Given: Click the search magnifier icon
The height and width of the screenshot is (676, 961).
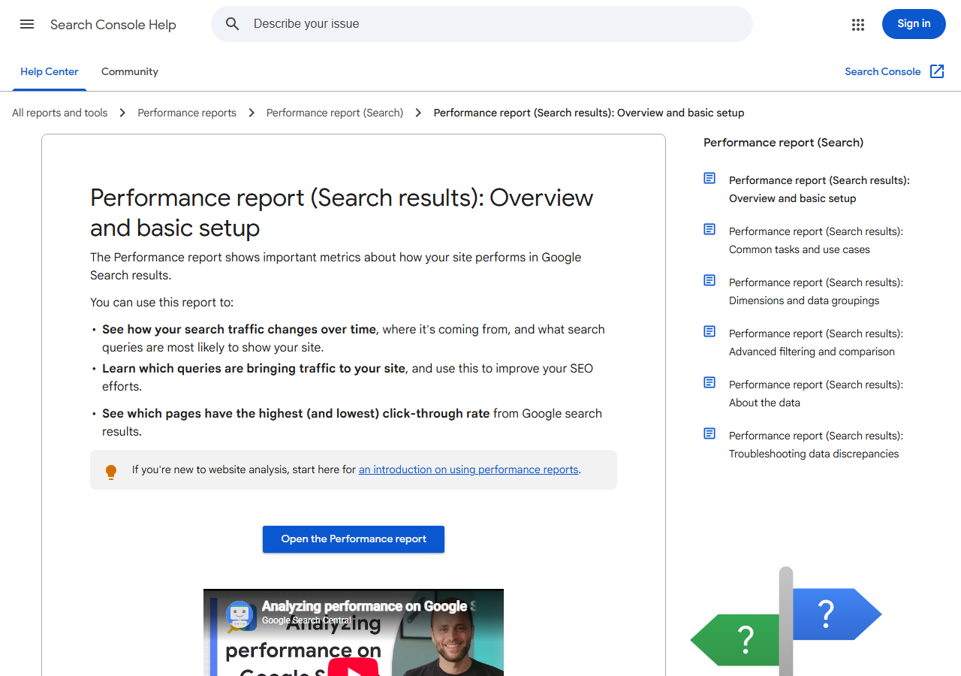Looking at the screenshot, I should 233,24.
